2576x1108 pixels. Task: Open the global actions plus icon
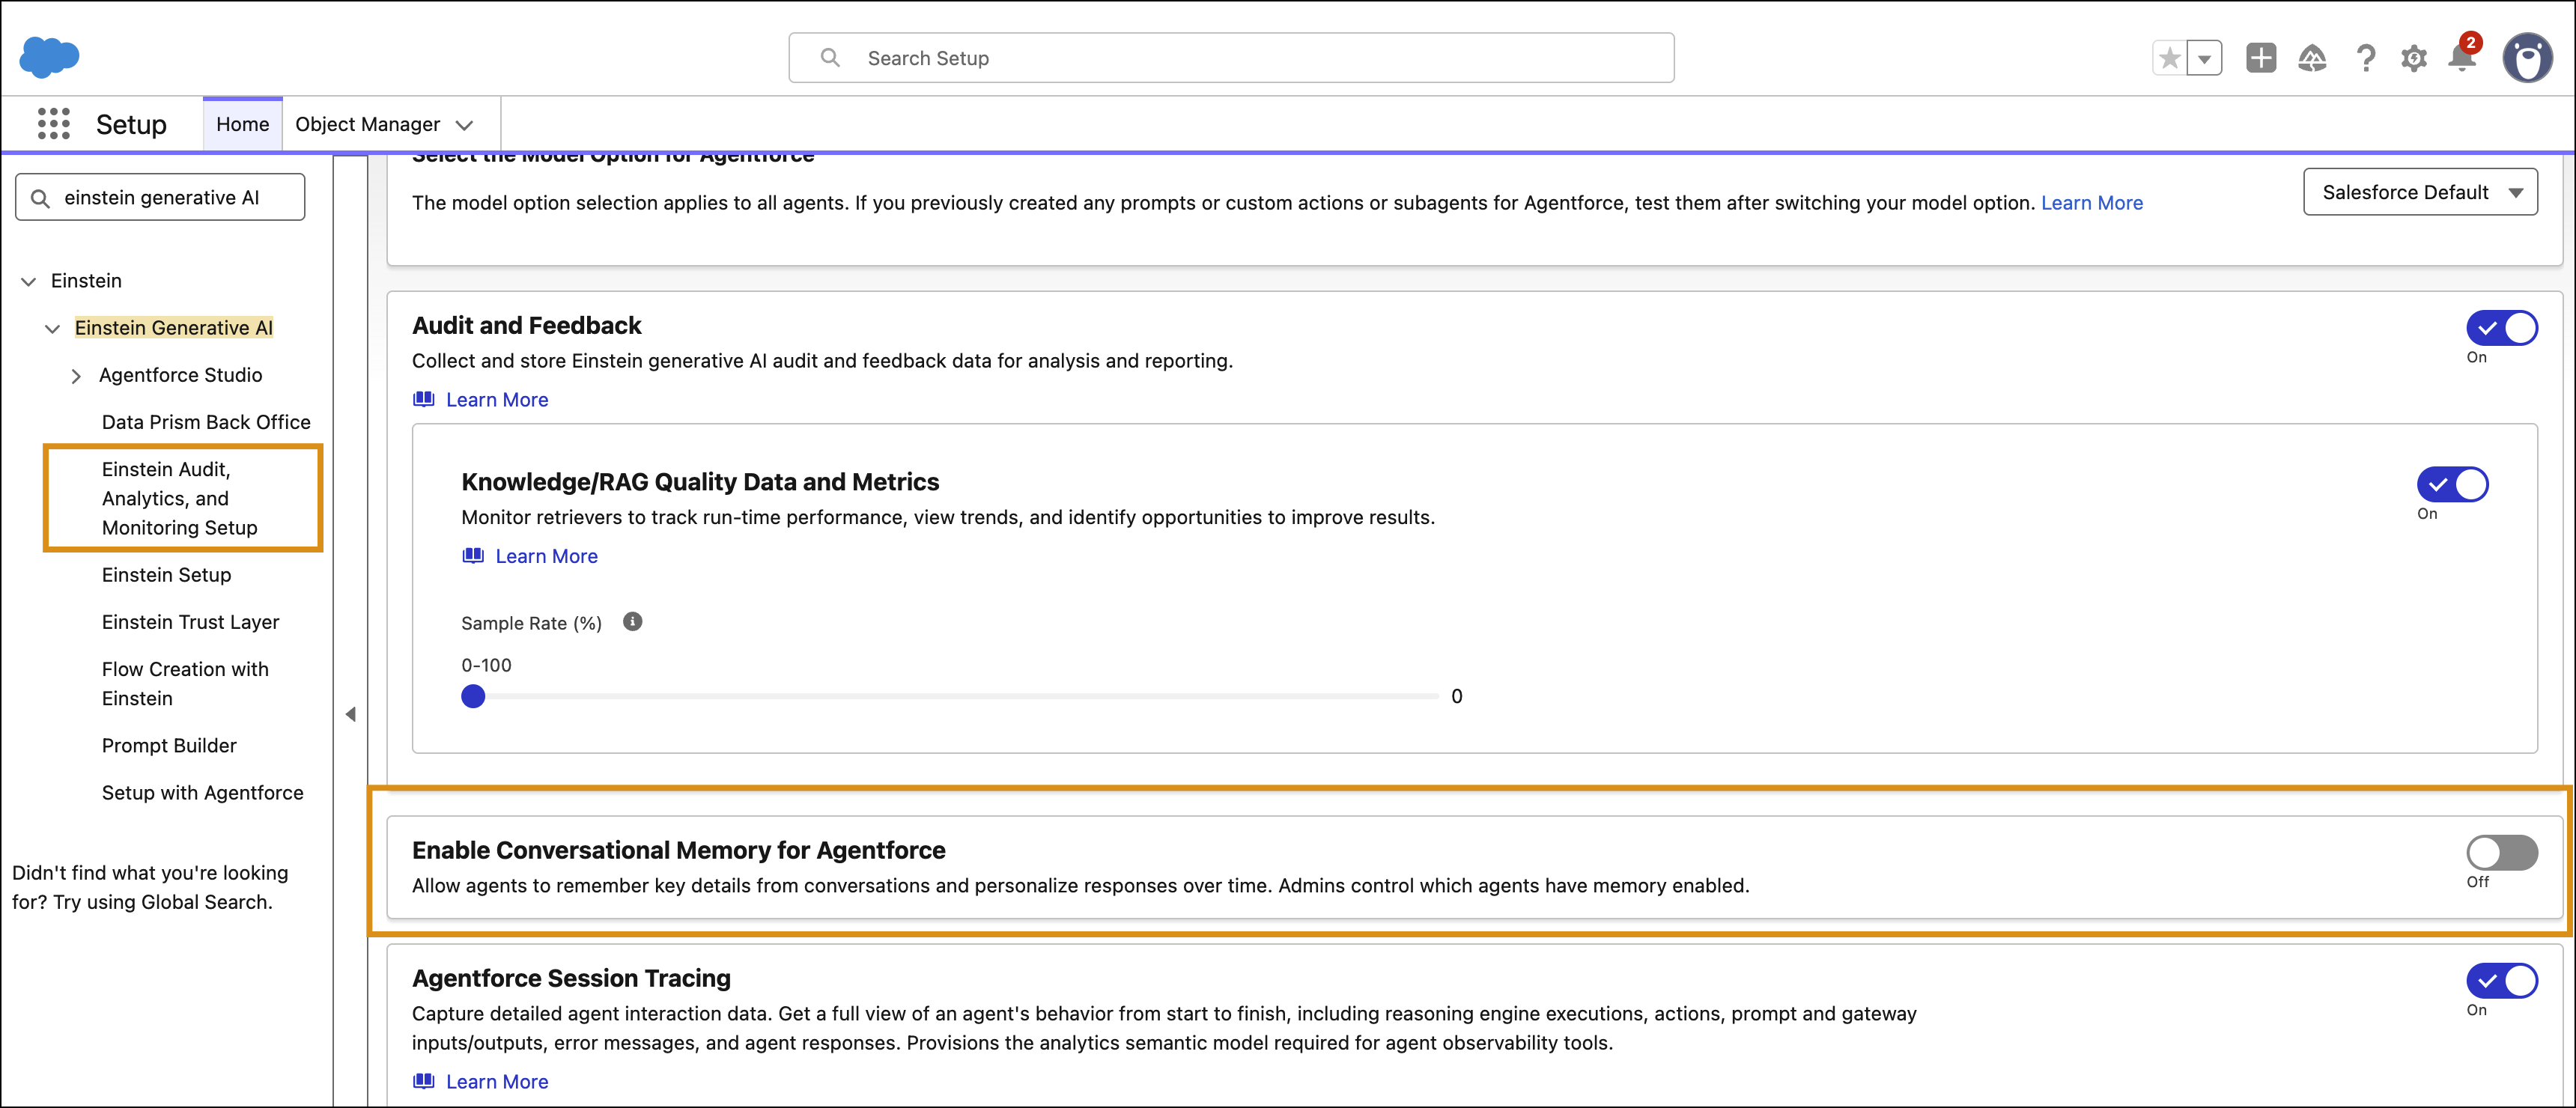2261,58
